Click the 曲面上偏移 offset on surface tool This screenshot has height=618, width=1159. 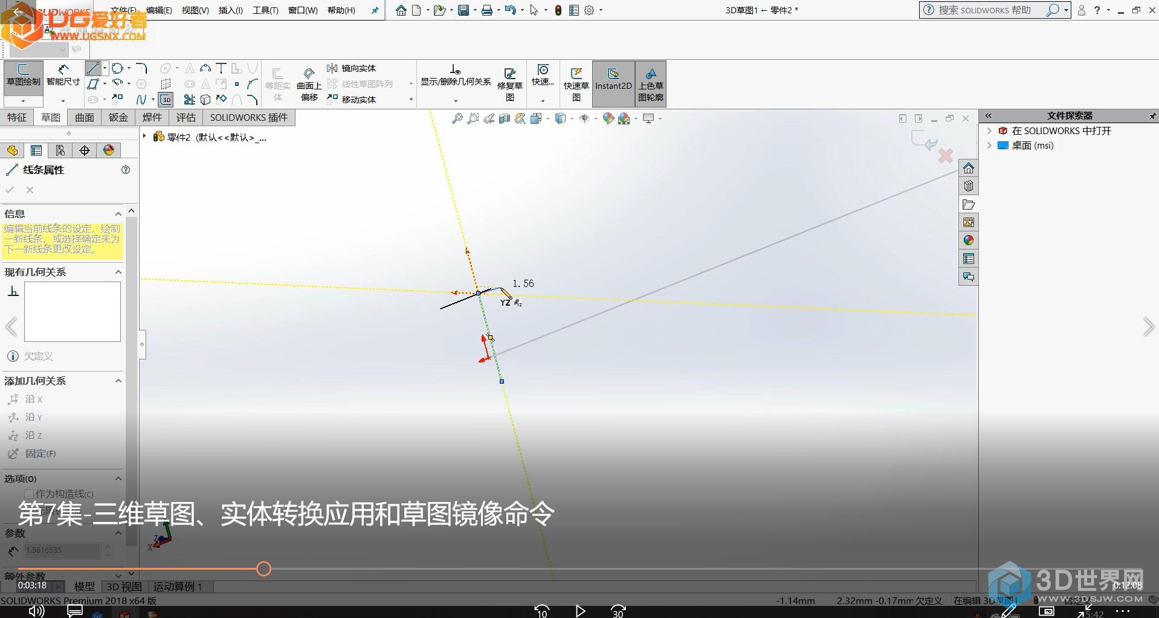coord(309,84)
